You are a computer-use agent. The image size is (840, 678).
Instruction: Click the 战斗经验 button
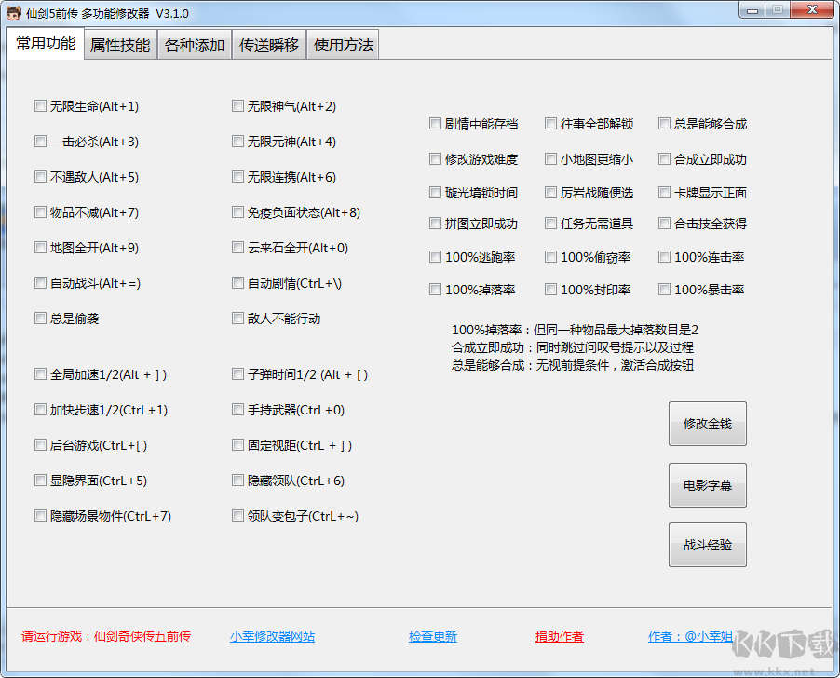pyautogui.click(x=707, y=545)
